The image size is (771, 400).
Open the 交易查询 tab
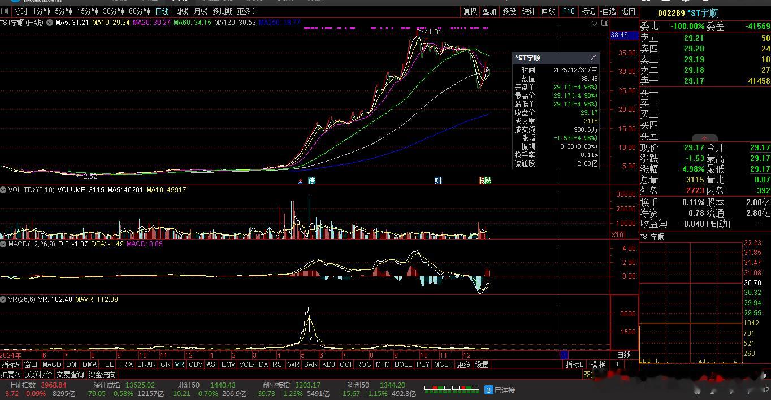click(71, 375)
